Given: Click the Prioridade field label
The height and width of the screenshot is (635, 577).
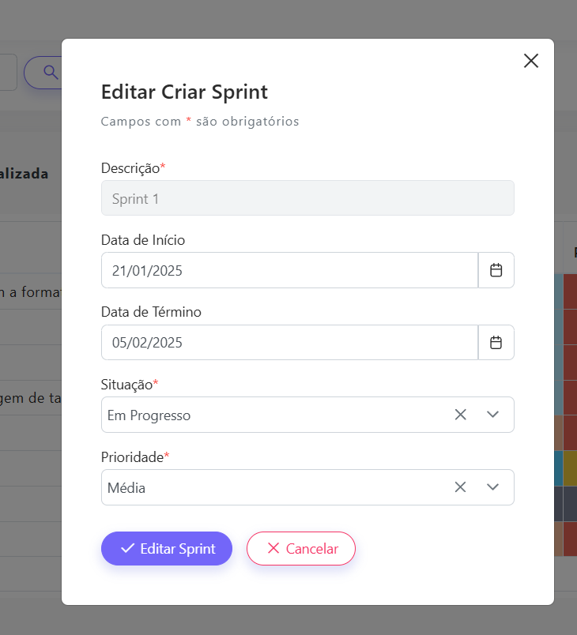Looking at the screenshot, I should click(x=132, y=457).
